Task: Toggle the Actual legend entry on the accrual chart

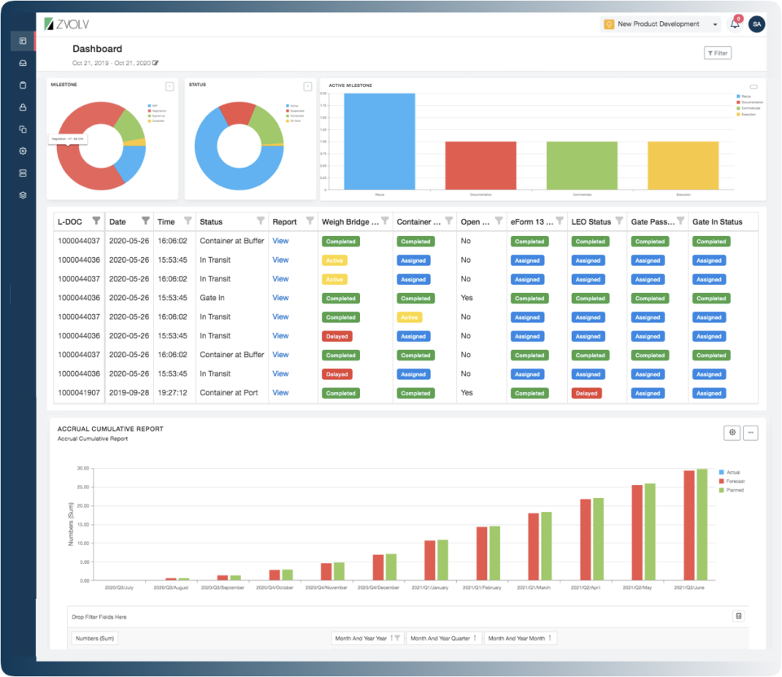Action: [729, 472]
